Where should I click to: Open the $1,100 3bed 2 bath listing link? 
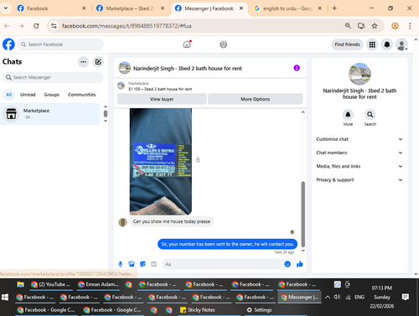coord(160,89)
